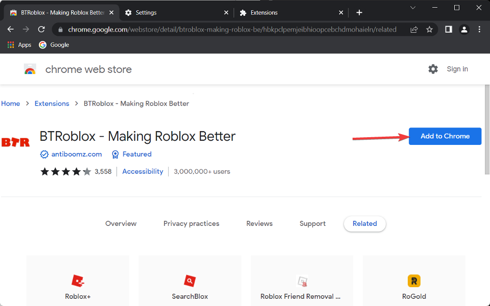This screenshot has height=306, width=490.
Task: Open the Roblox+ extension icon
Action: [x=78, y=280]
